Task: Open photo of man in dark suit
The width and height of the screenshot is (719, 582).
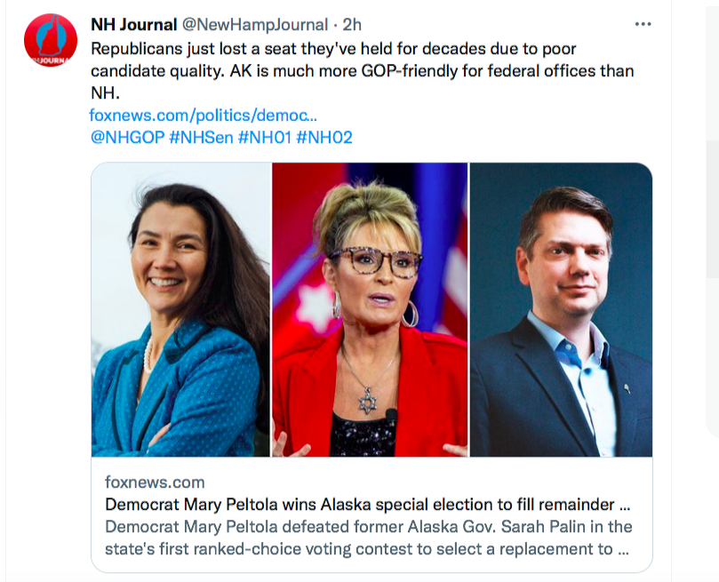Action: click(561, 309)
